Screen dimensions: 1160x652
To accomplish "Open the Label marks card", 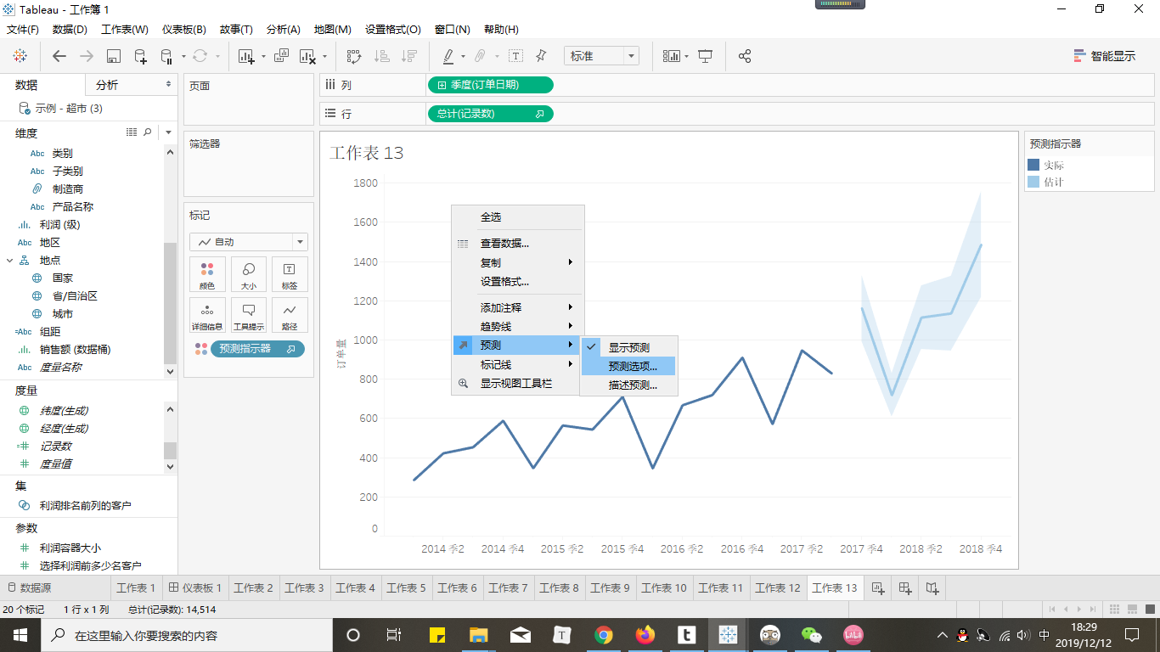I will pyautogui.click(x=290, y=274).
